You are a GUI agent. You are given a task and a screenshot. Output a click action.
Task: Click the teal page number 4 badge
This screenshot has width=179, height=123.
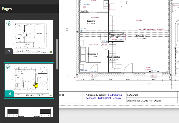(x=9, y=94)
